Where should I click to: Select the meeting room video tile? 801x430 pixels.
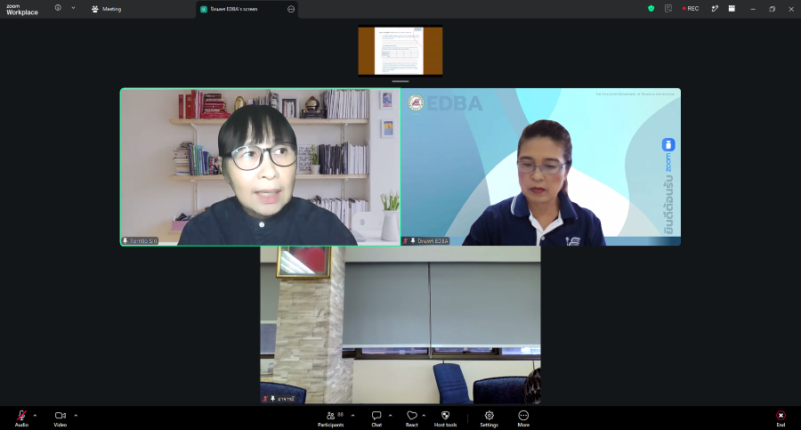(400, 325)
